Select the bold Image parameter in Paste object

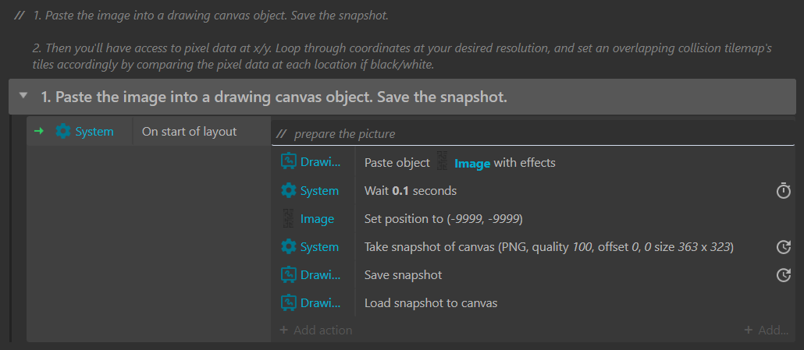[472, 163]
